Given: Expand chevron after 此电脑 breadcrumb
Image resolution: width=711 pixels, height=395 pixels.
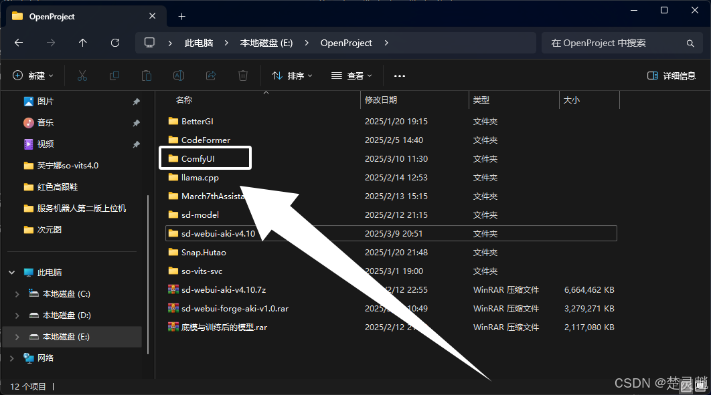Looking at the screenshot, I should click(226, 43).
